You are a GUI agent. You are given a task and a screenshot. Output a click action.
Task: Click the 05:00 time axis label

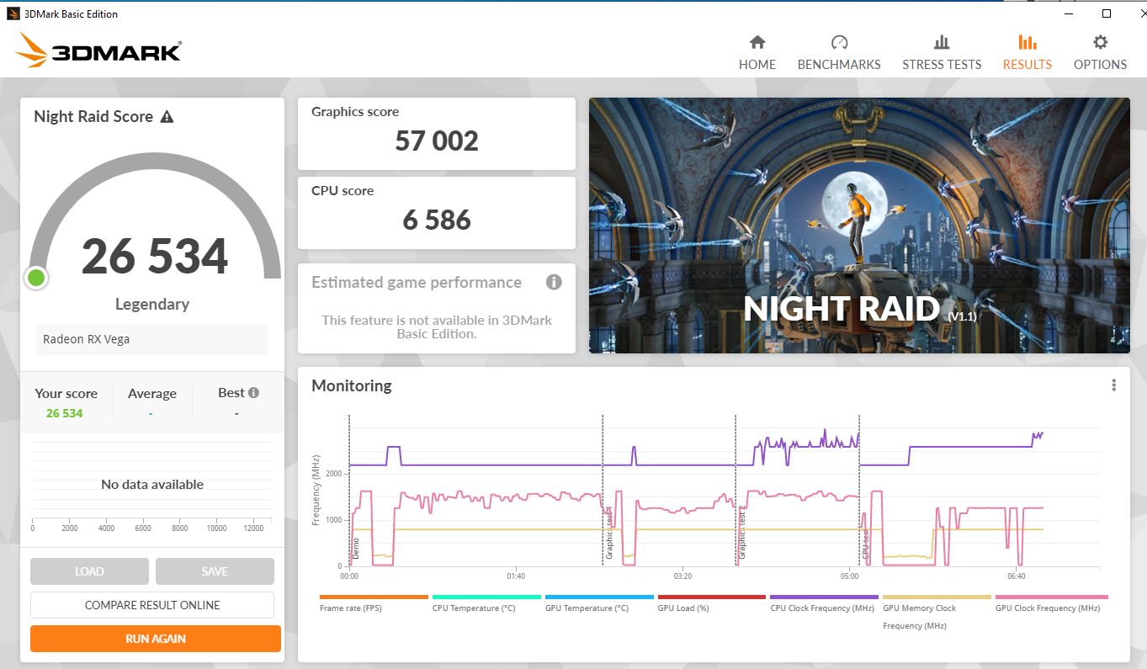(x=849, y=576)
